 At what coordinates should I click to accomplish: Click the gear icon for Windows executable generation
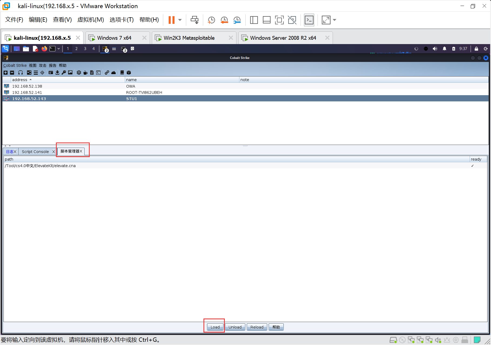click(79, 72)
